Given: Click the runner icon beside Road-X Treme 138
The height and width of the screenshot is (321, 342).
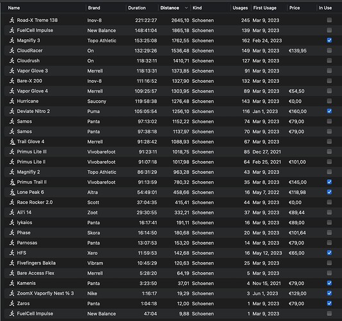Looking at the screenshot, I should click(12, 20).
